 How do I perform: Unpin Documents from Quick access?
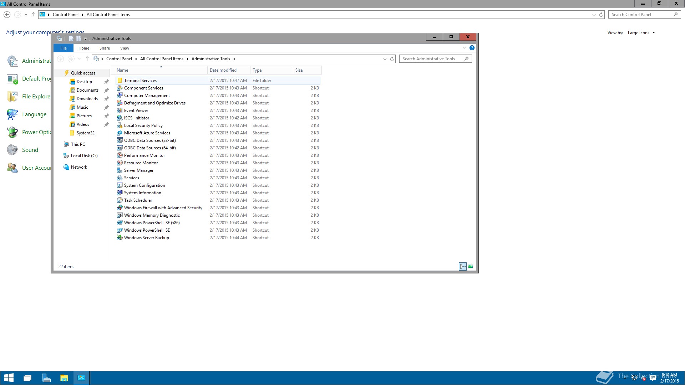click(106, 90)
